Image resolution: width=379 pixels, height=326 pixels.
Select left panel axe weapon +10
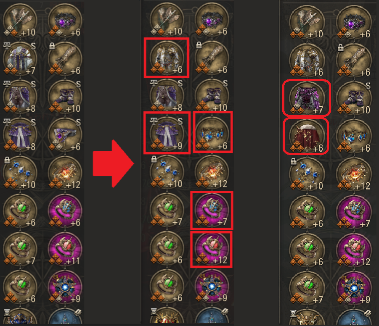pyautogui.click(x=20, y=20)
